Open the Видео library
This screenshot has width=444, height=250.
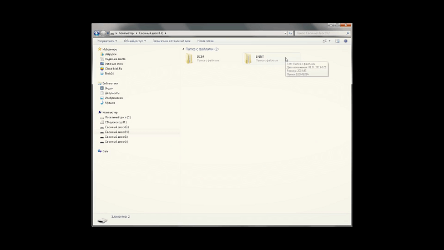(x=109, y=88)
